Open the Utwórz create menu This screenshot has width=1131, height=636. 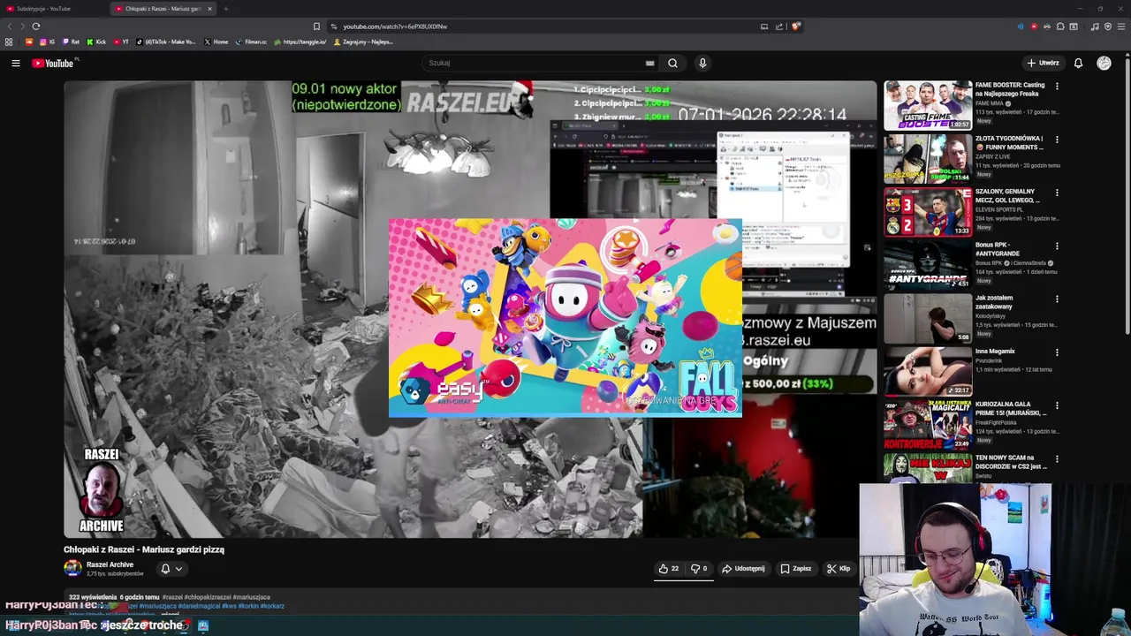coord(1043,63)
